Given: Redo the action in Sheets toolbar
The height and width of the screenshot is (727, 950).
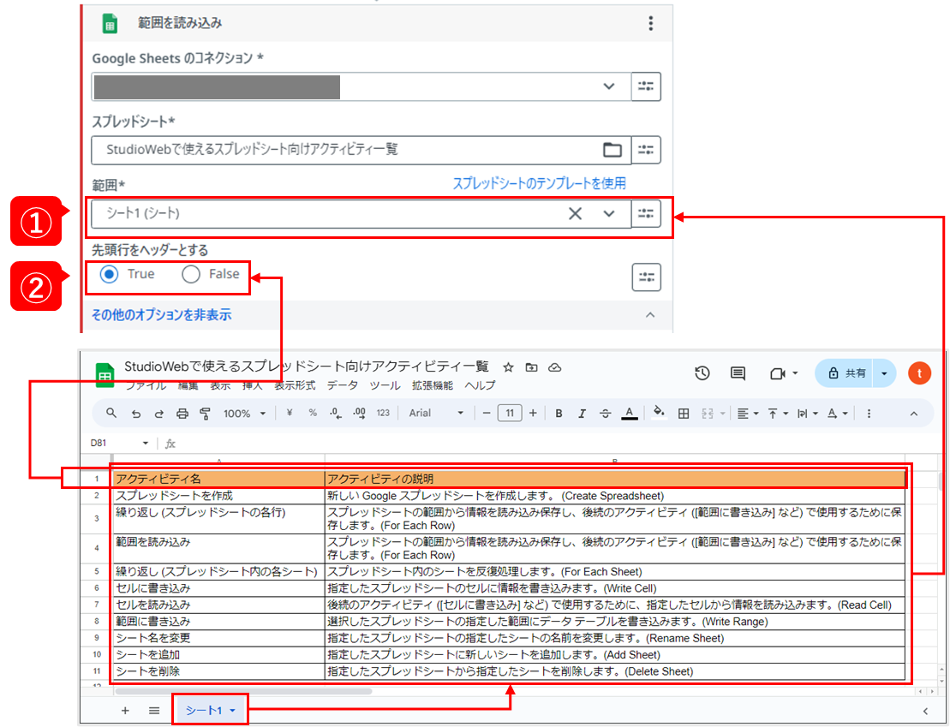Looking at the screenshot, I should (x=158, y=414).
